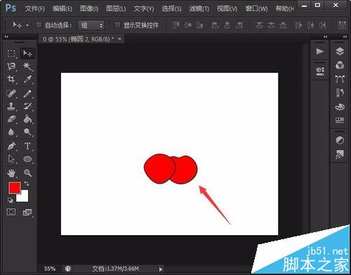Open the Properties panel icon

[320, 71]
